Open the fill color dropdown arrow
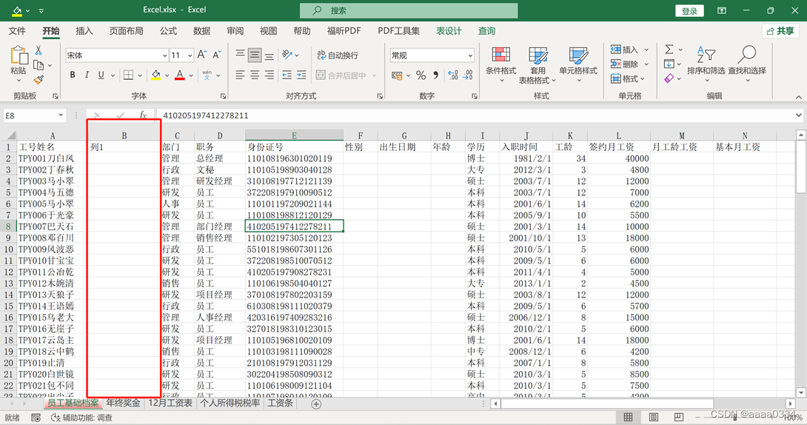The width and height of the screenshot is (807, 425). coord(167,76)
